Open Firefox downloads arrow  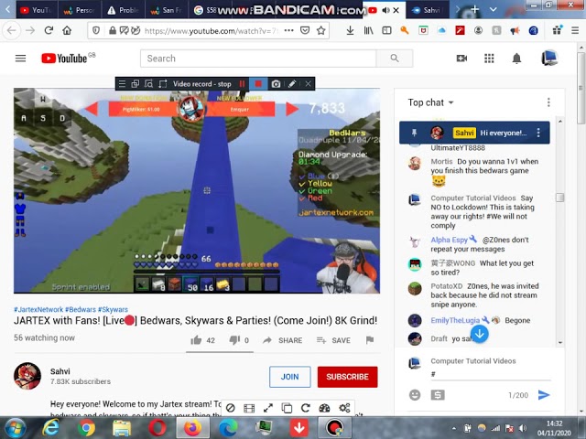350,30
